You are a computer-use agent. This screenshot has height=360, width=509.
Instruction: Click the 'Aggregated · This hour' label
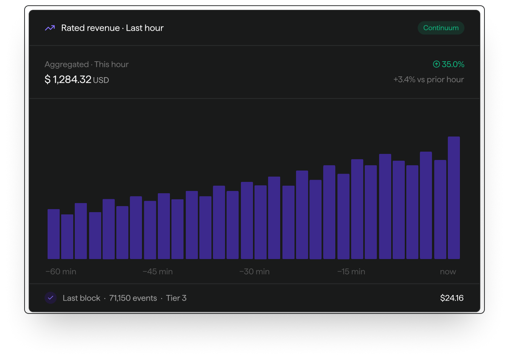[86, 64]
